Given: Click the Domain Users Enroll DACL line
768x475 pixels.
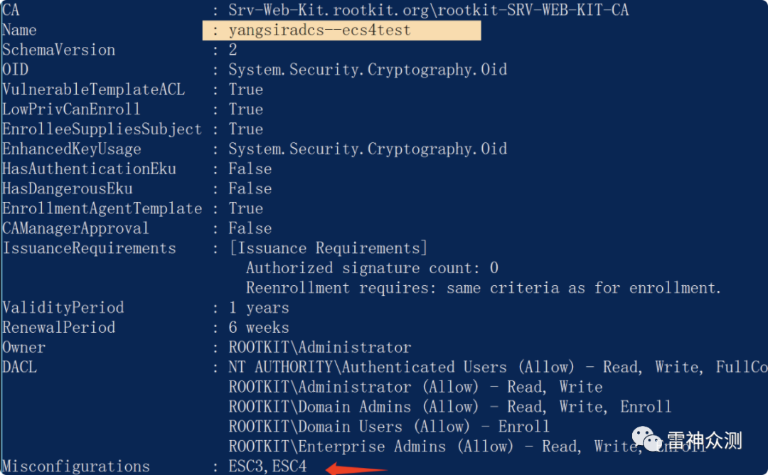Looking at the screenshot, I should [389, 427].
